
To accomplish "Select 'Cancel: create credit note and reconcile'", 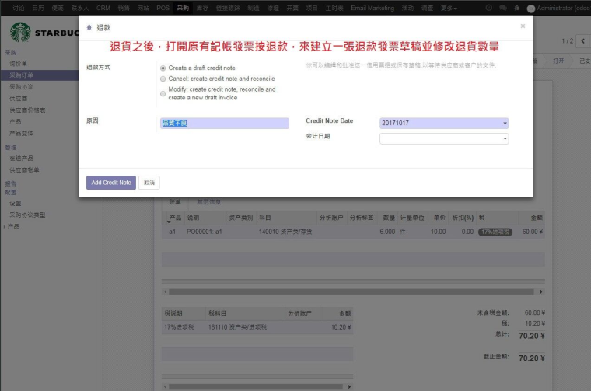I will coord(163,79).
